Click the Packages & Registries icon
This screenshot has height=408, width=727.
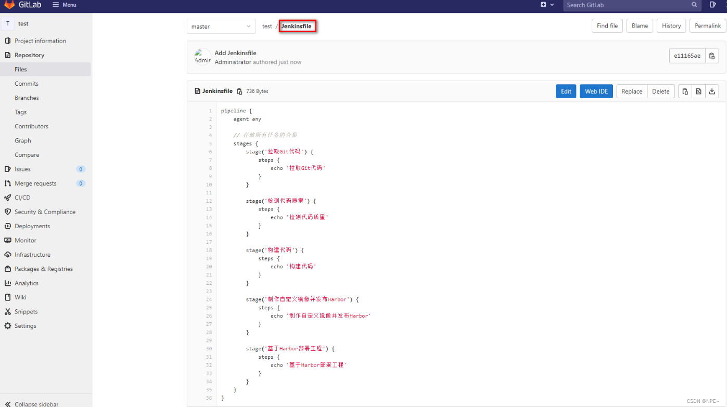[8, 269]
